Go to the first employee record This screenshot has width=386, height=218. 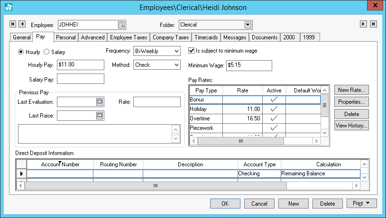tap(13, 24)
